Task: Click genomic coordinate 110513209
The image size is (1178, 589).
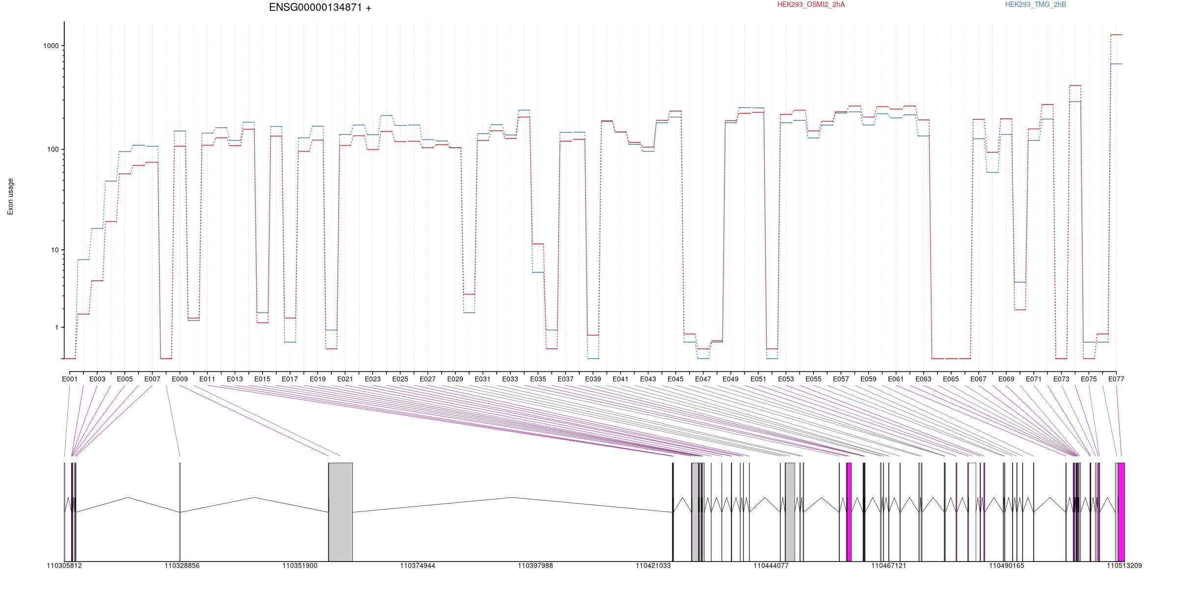Action: 1124,566
